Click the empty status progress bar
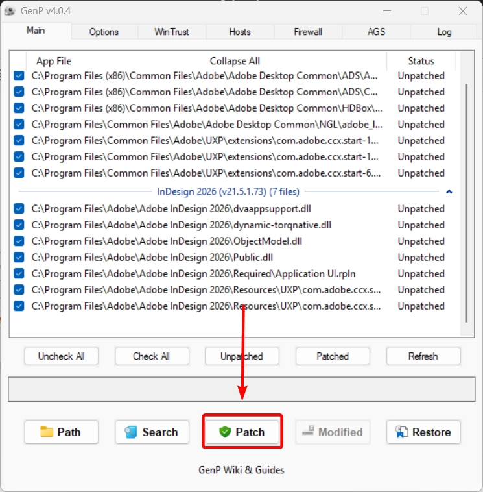483x492 pixels. pyautogui.click(x=242, y=389)
